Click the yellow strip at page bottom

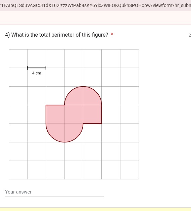pyautogui.click(x=95, y=209)
